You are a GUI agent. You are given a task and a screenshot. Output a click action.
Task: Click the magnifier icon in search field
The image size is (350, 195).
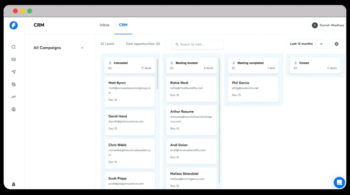(x=177, y=44)
